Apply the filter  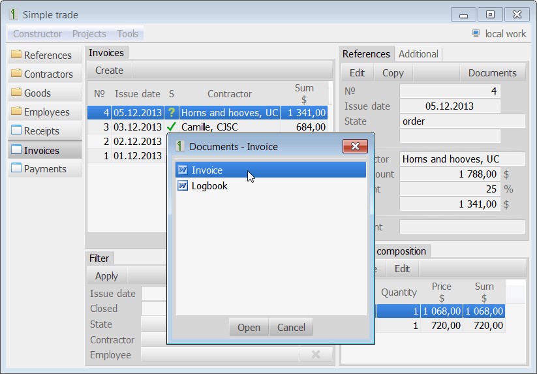pos(106,275)
